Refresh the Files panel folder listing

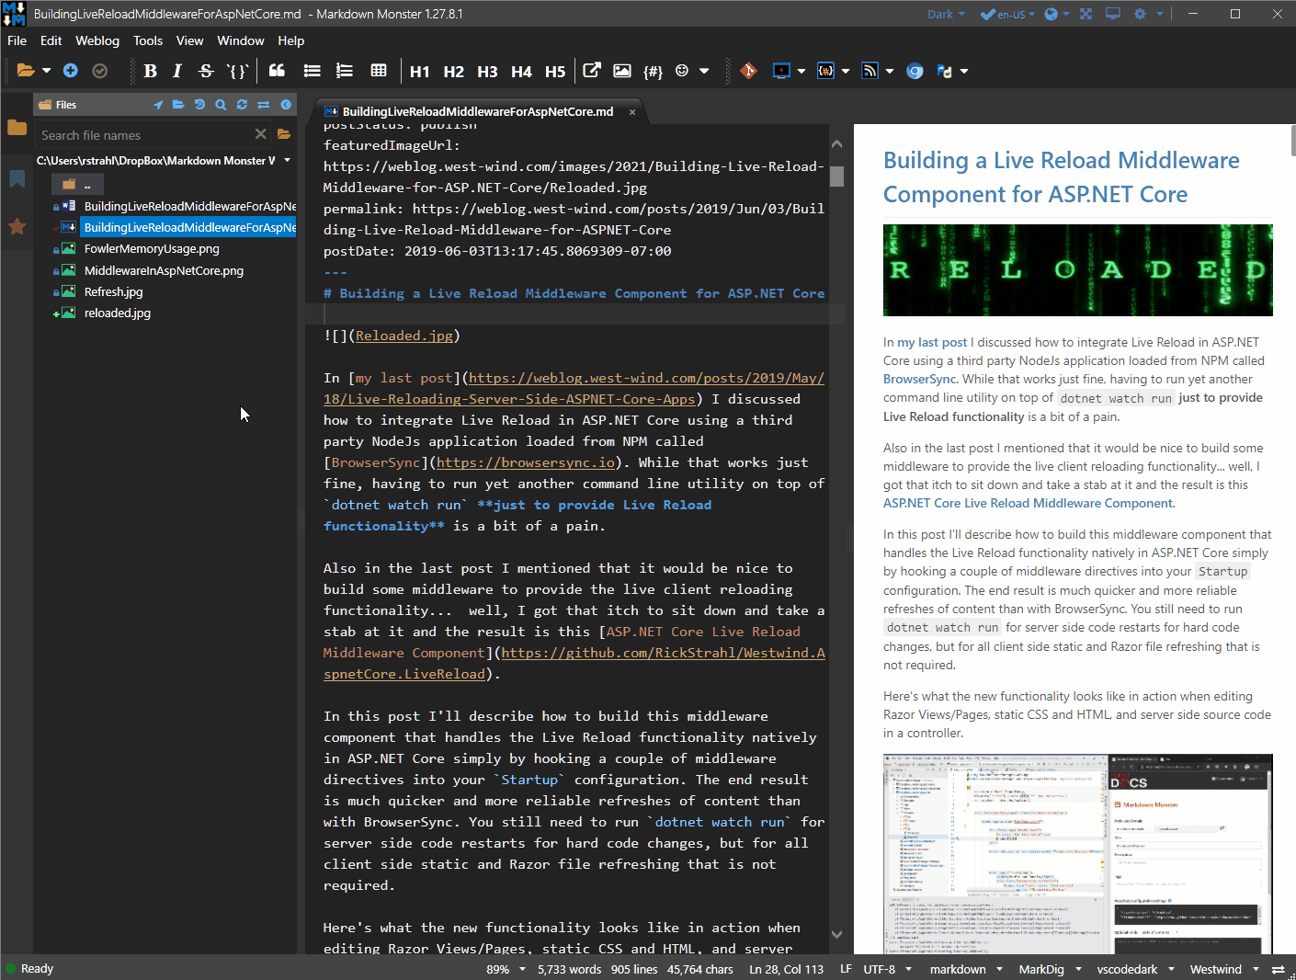click(x=242, y=105)
